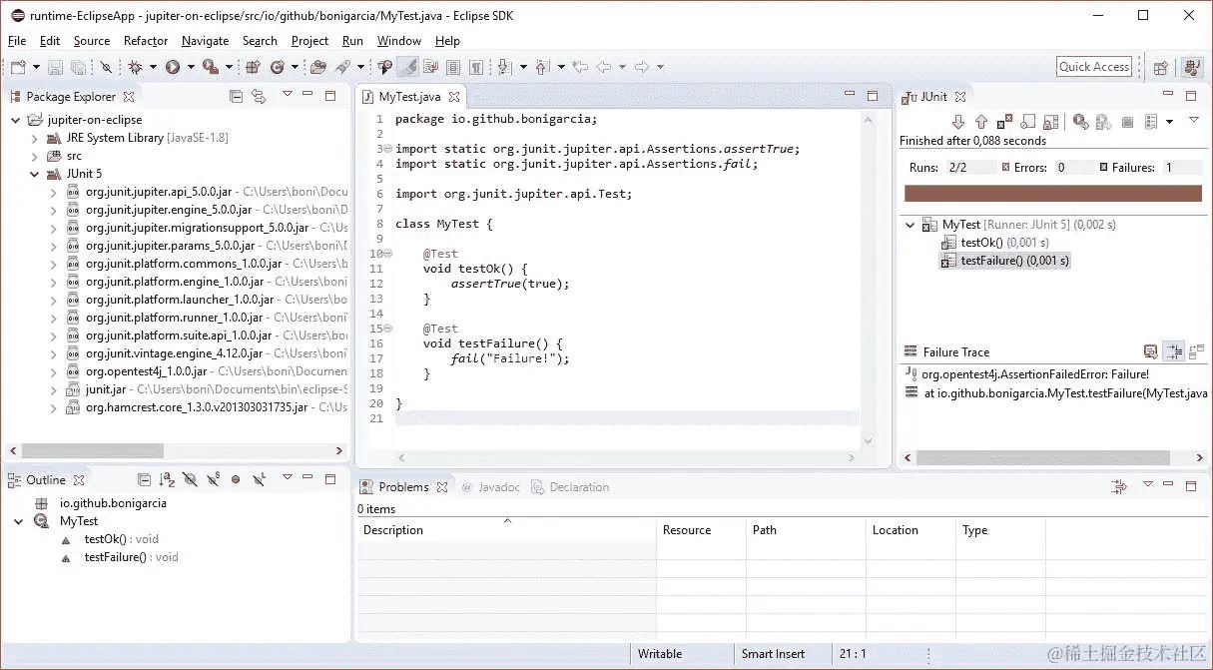1213x670 pixels.
Task: Click the red JUnit progress bar
Action: tap(1053, 194)
